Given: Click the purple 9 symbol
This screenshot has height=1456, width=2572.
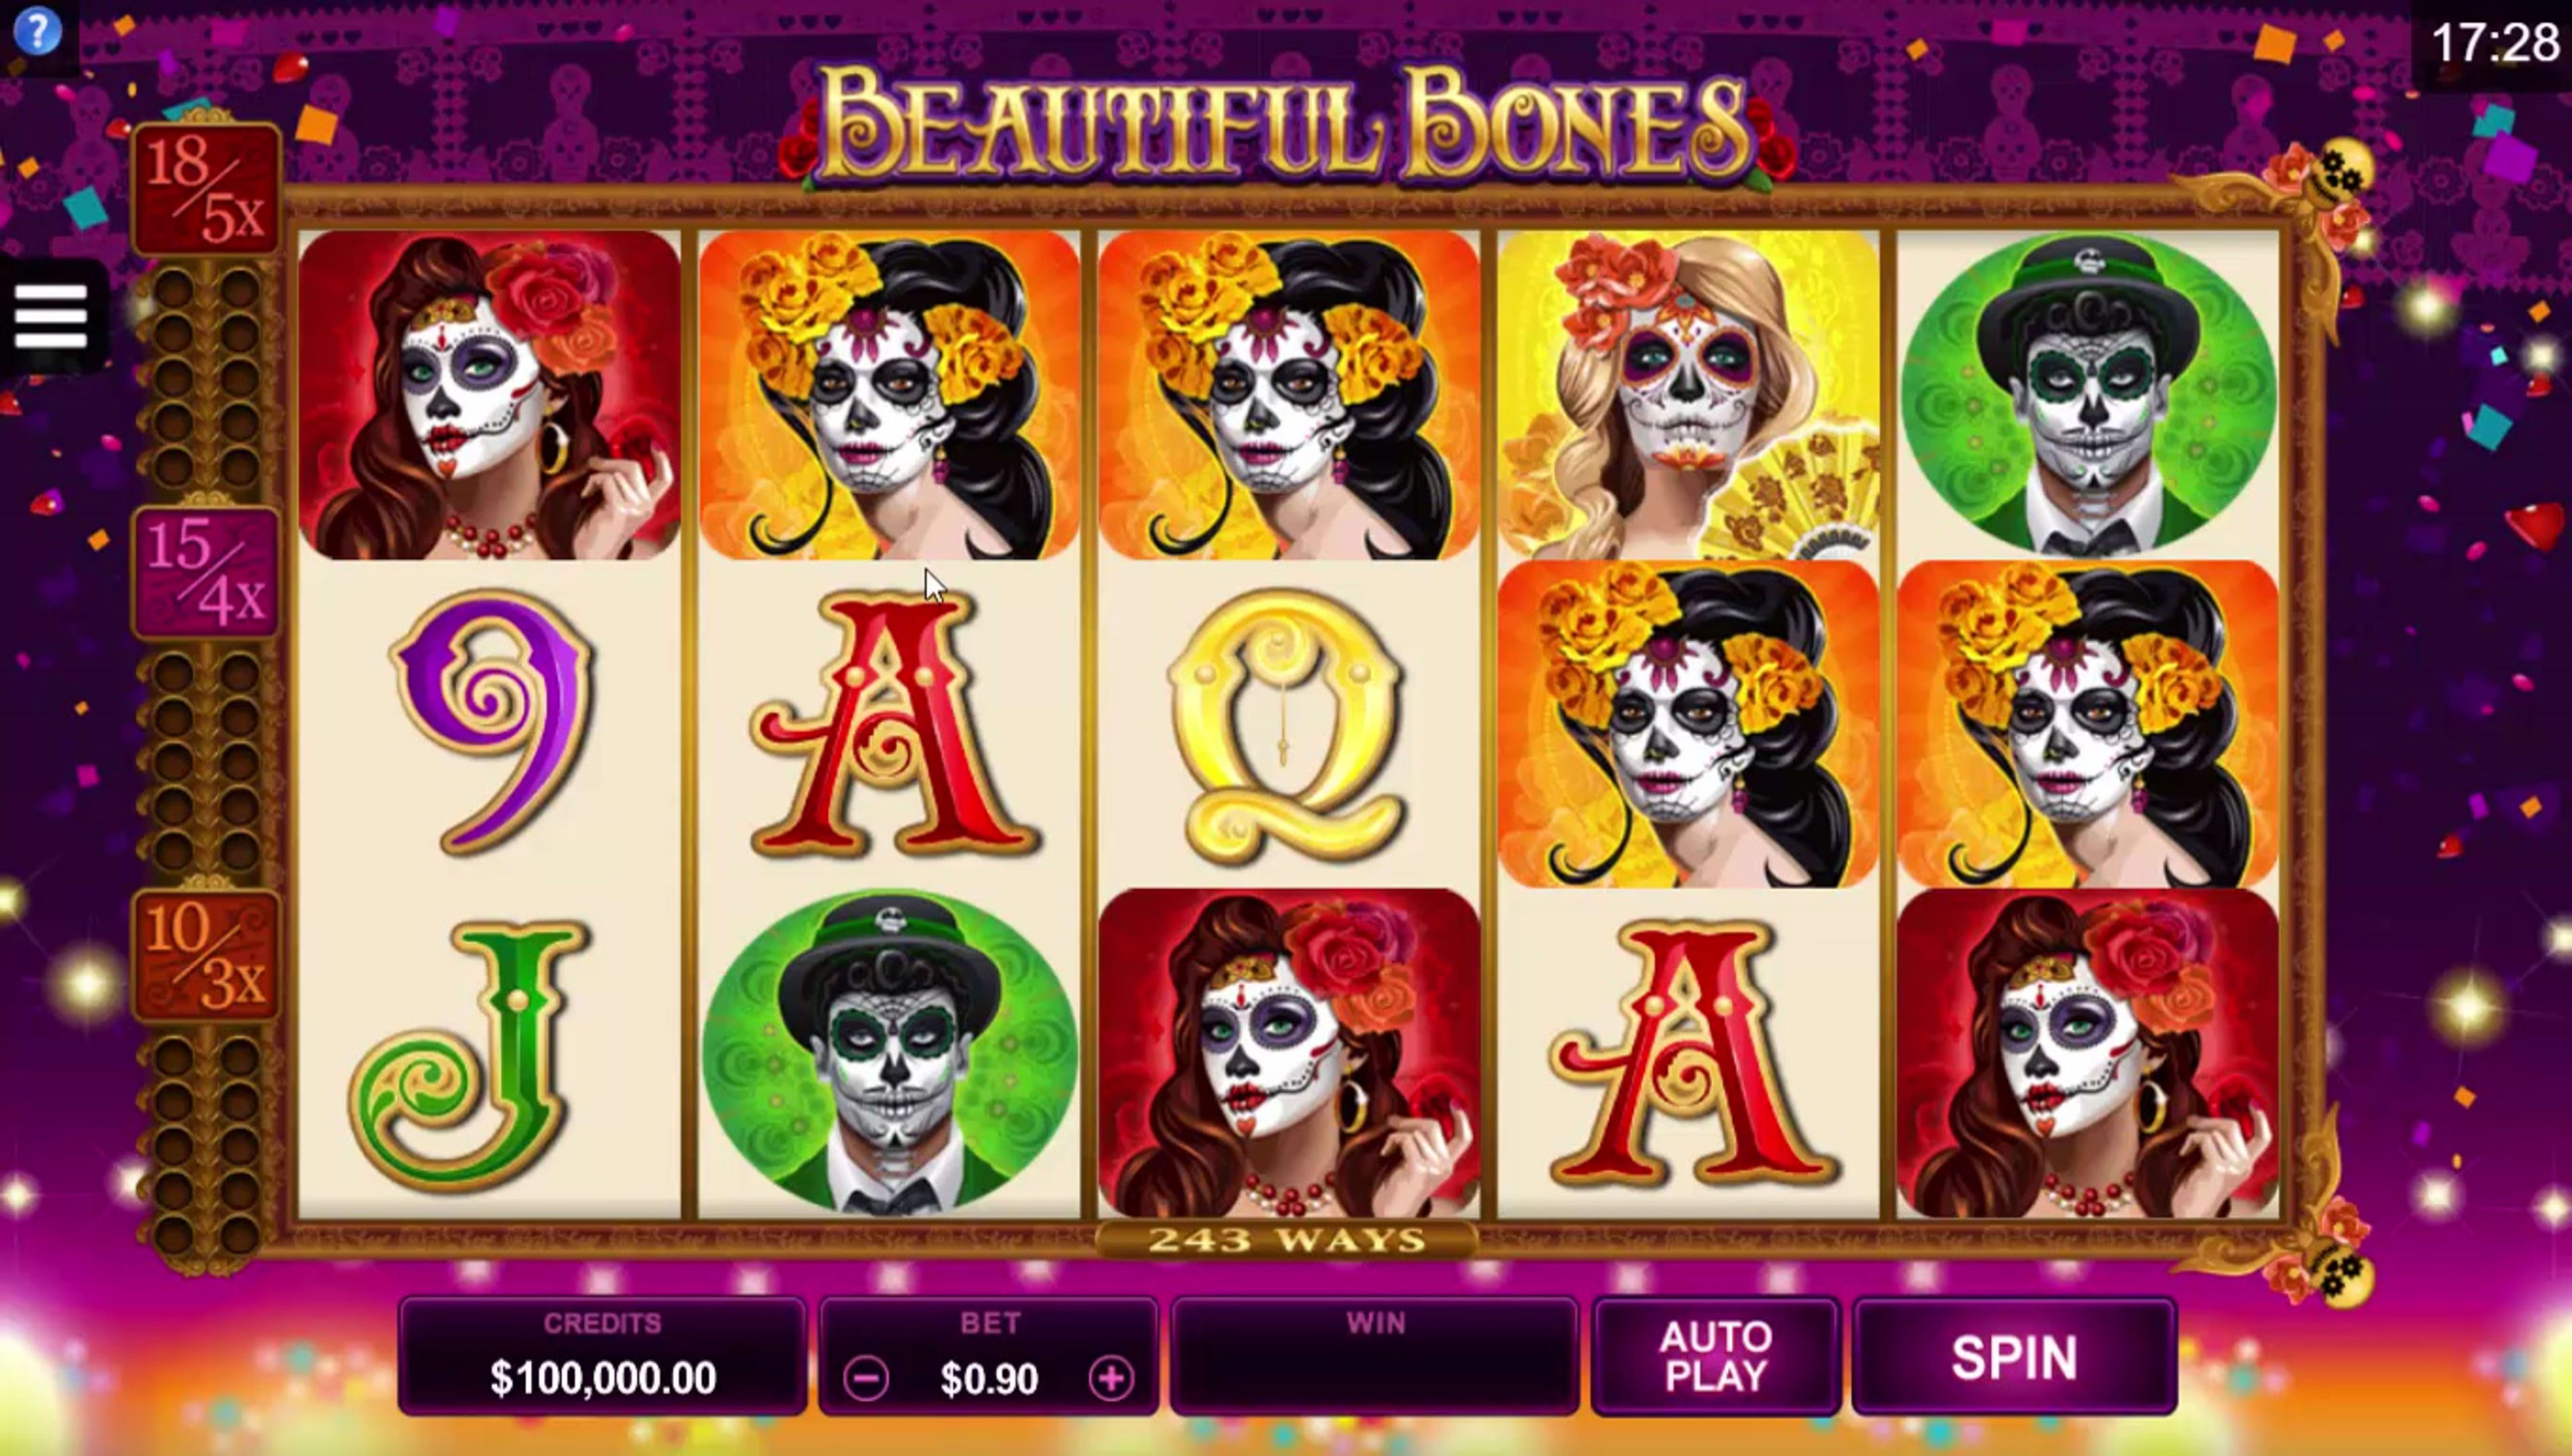Looking at the screenshot, I should coord(490,722).
